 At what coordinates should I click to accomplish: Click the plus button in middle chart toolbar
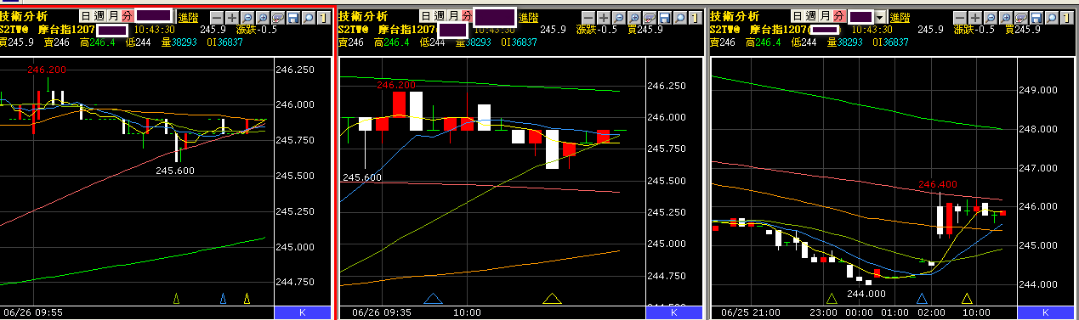604,17
